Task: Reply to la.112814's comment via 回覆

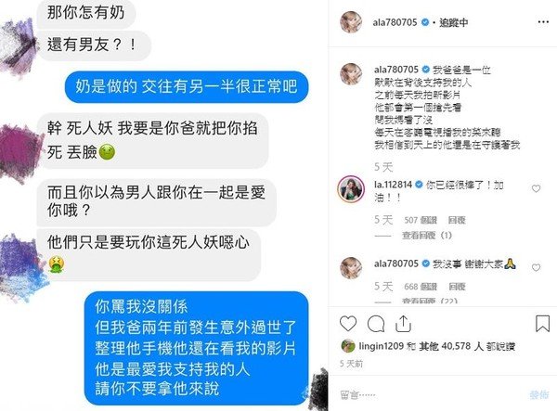Action: [x=457, y=220]
